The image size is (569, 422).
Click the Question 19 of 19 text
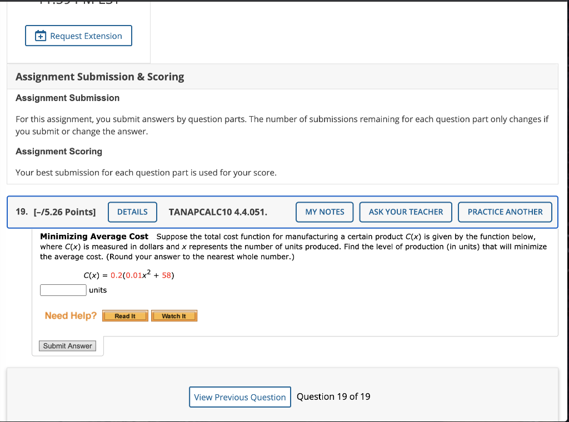333,396
